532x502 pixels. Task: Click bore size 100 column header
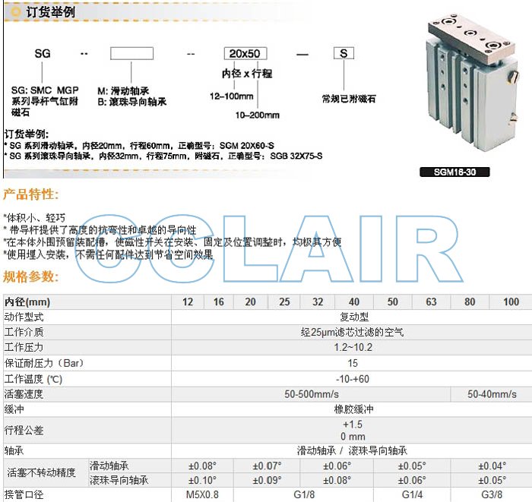pos(511,302)
